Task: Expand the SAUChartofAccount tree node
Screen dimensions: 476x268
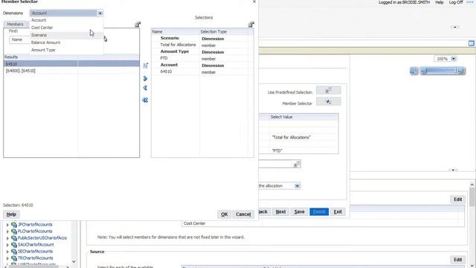Action: pos(7,245)
